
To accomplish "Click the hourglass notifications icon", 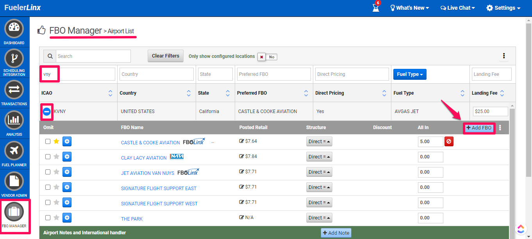I will (376, 7).
